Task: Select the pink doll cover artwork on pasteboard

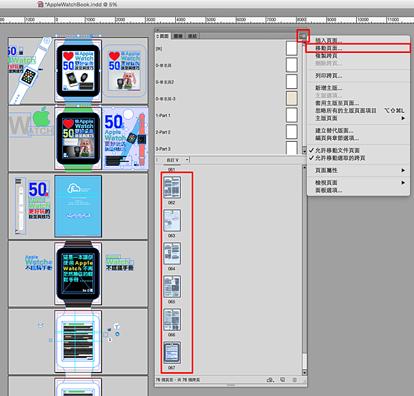Action: tap(124, 71)
